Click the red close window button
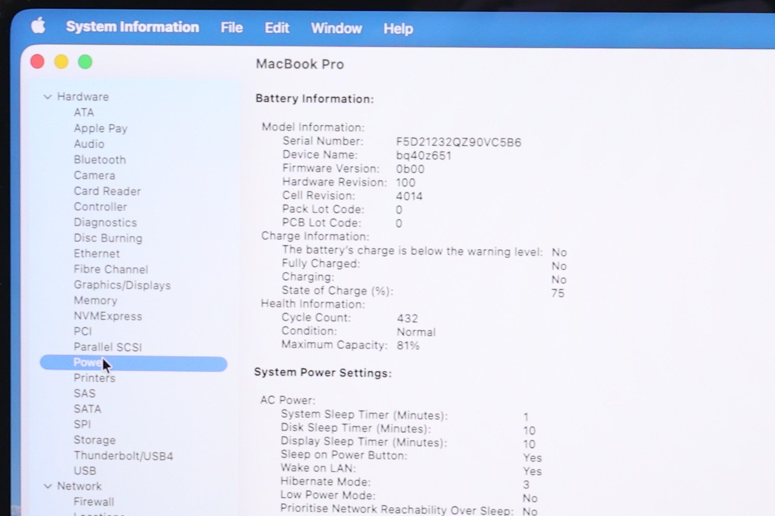 pyautogui.click(x=37, y=61)
